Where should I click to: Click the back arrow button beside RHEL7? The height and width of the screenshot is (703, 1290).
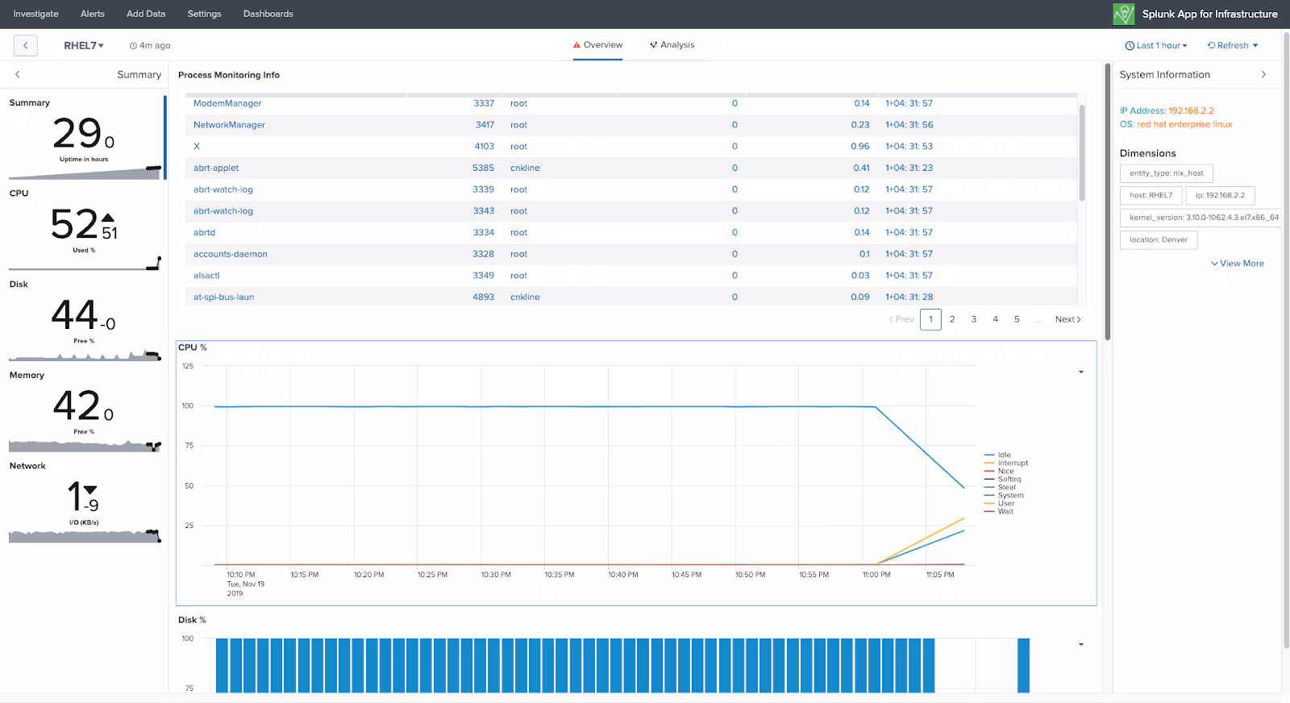click(26, 45)
